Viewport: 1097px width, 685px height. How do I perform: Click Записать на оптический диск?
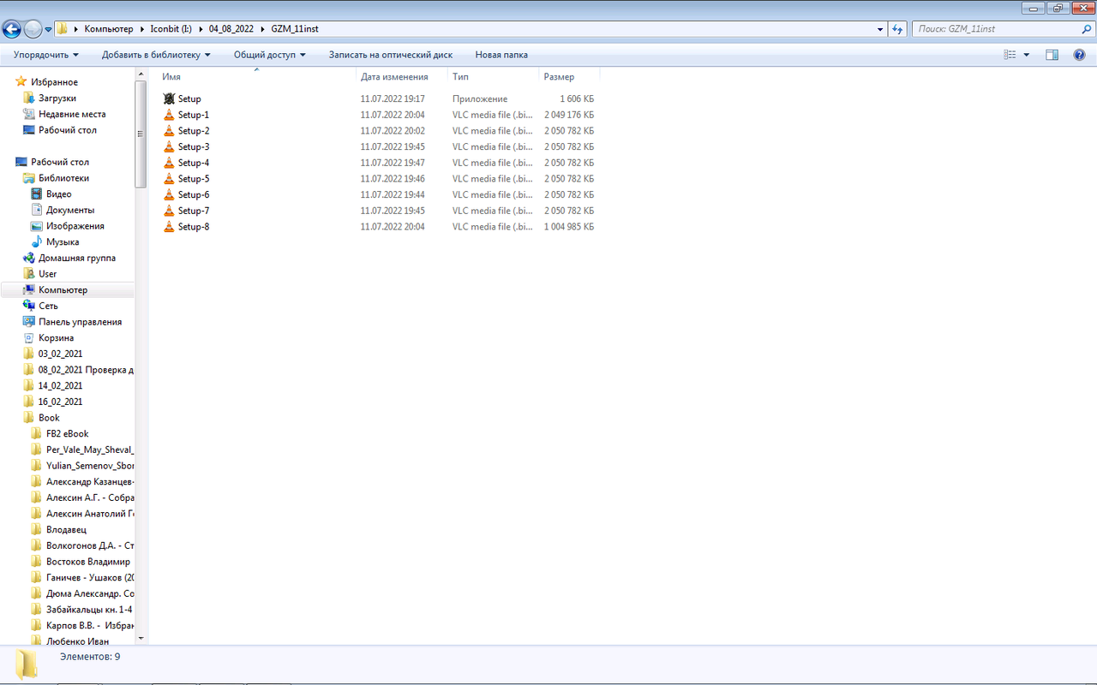click(391, 55)
